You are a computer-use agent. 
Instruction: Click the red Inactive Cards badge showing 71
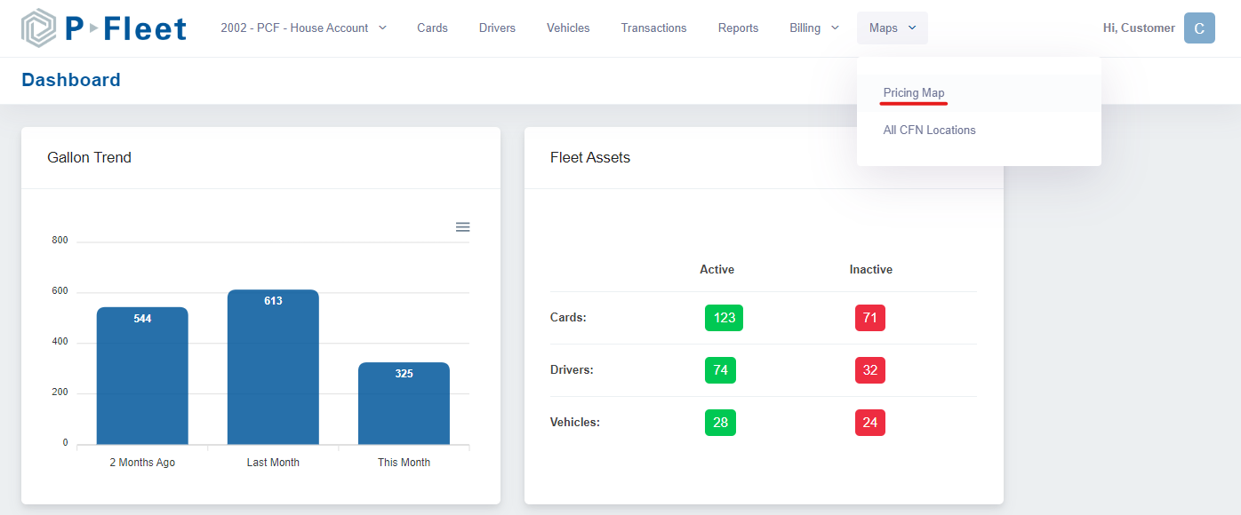[869, 318]
